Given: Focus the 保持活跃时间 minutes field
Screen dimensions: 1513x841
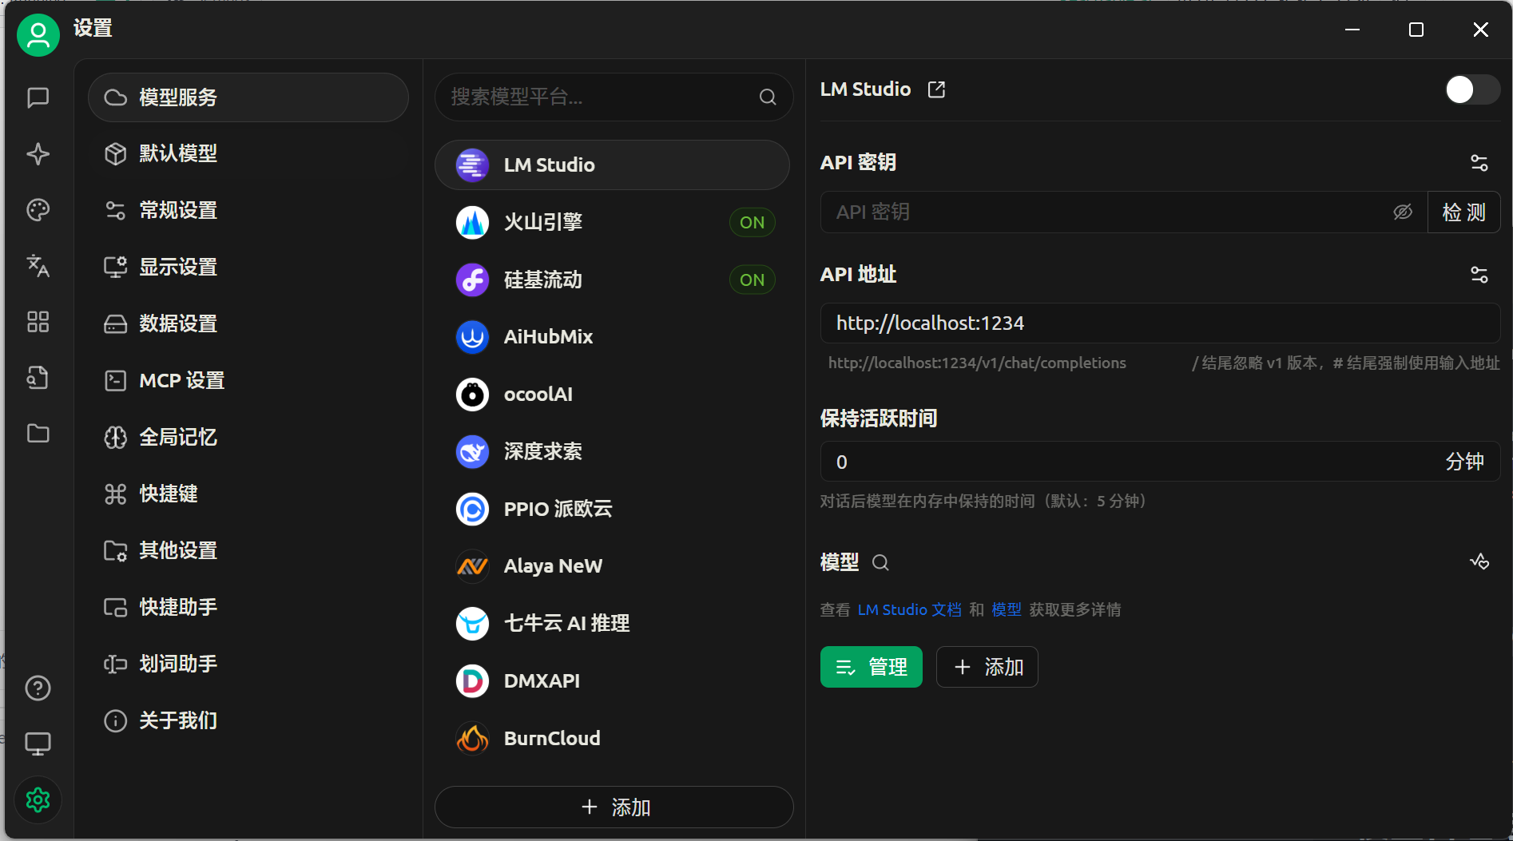Looking at the screenshot, I should (1160, 462).
